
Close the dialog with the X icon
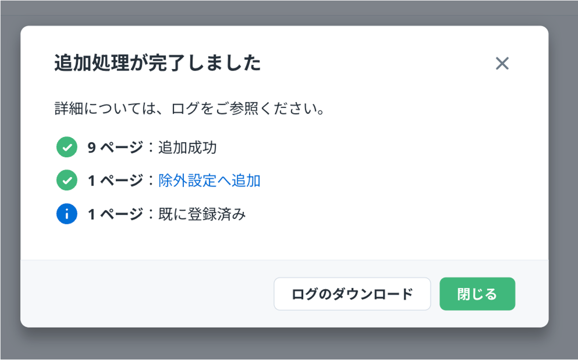coord(502,64)
